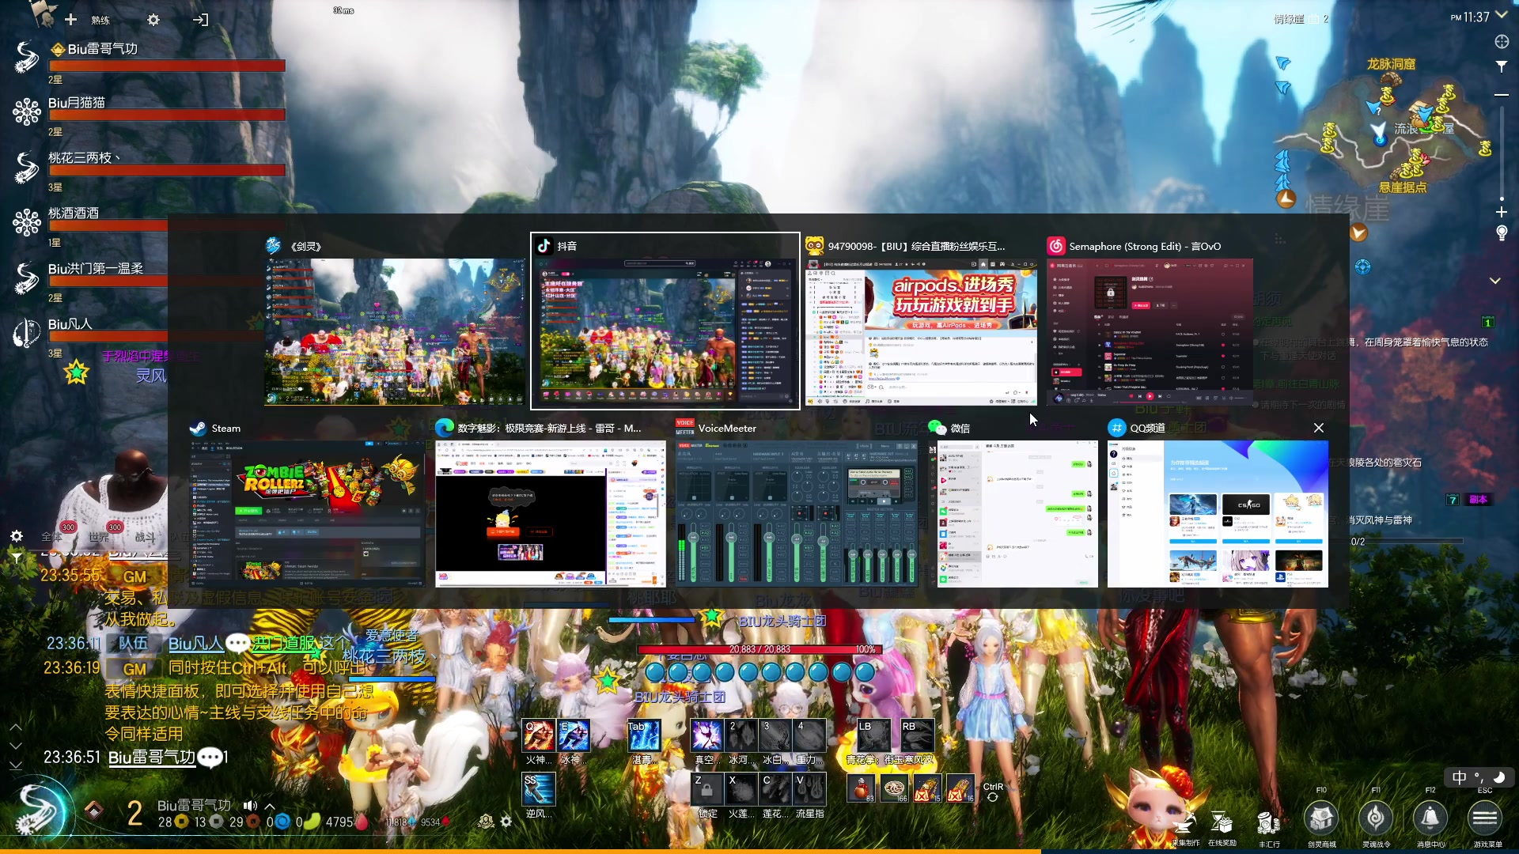Screen dimensions: 1519x854
Task: Toggle the 中 IME language indicator
Action: pos(1459,778)
